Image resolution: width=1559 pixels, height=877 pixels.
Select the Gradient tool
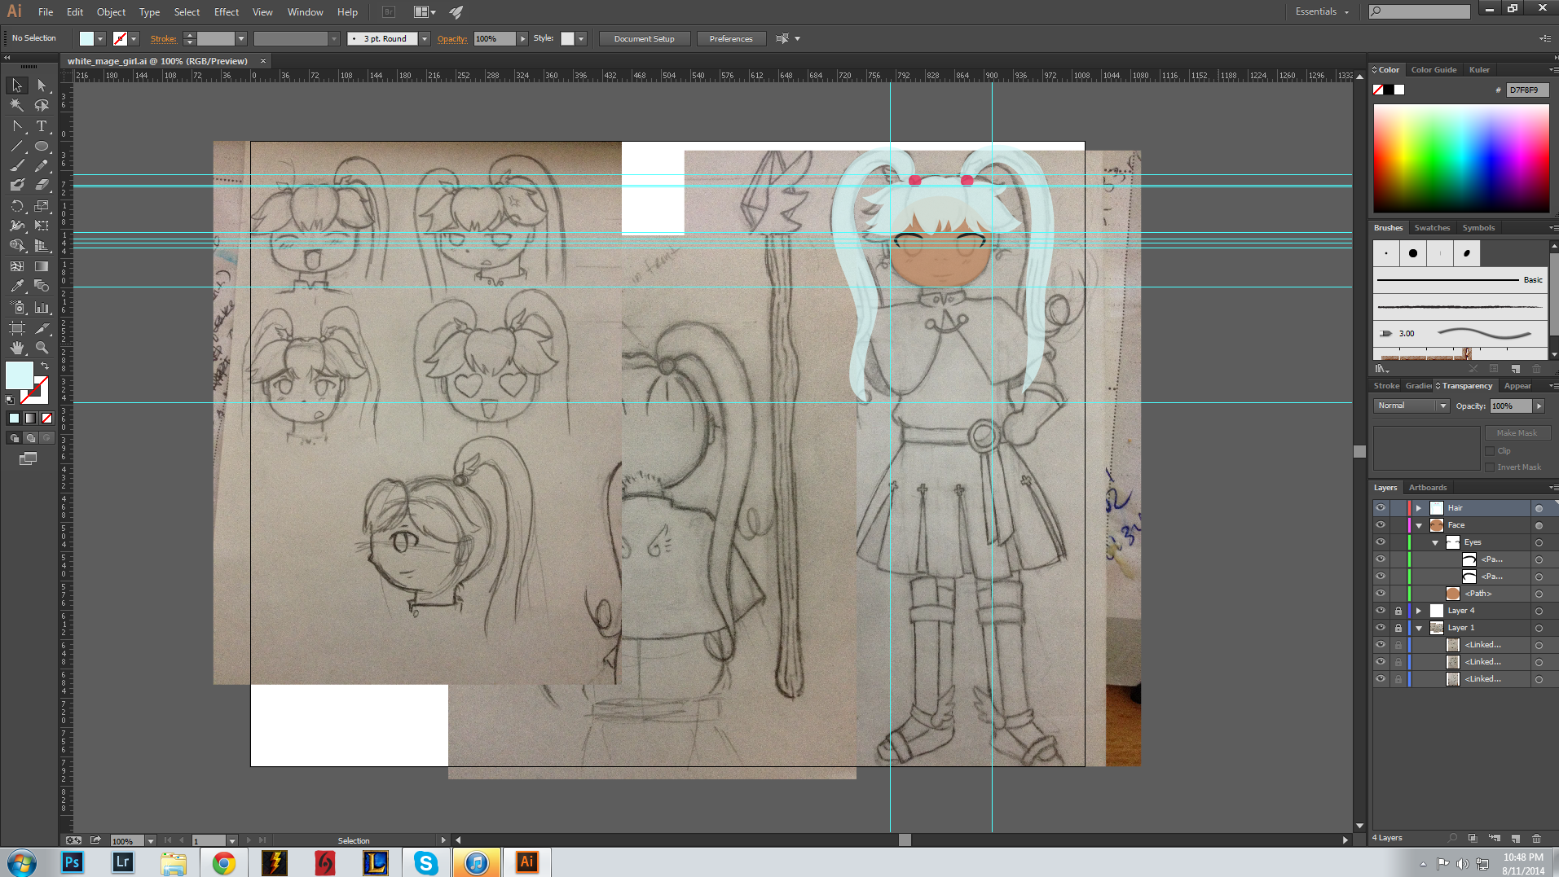tap(42, 266)
